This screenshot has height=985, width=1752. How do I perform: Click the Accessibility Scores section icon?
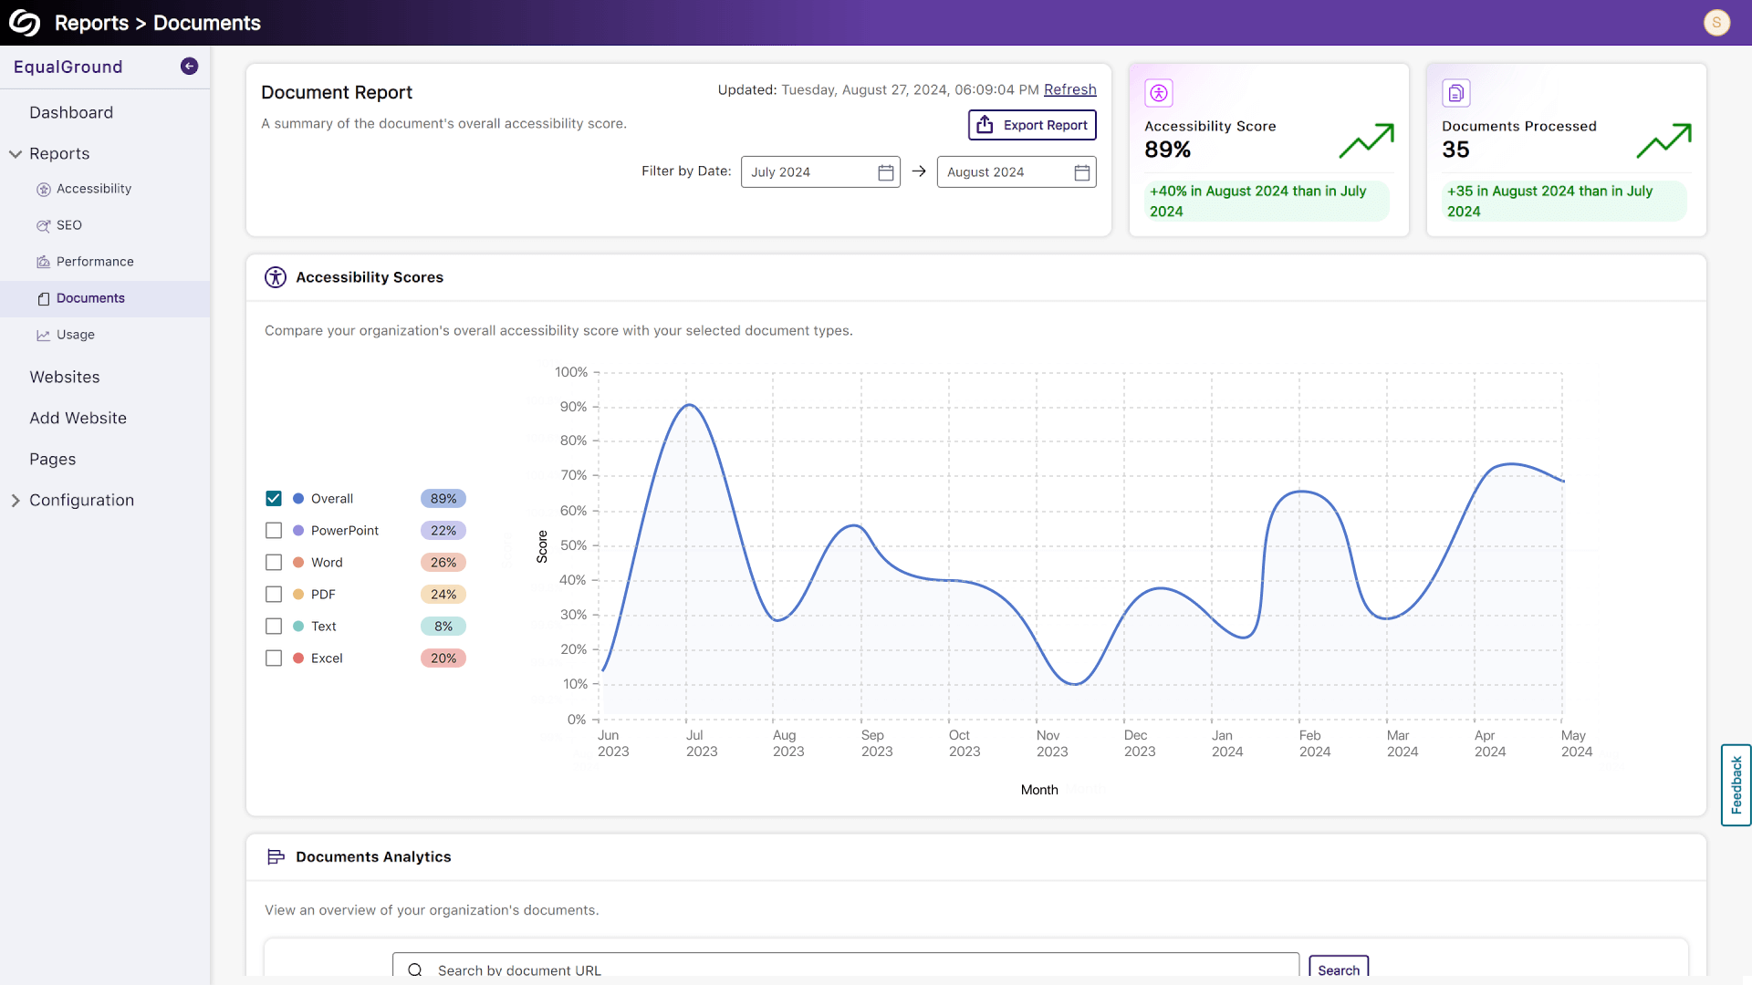pos(276,277)
